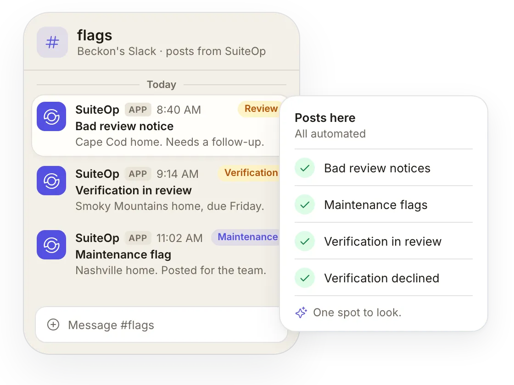The height and width of the screenshot is (385, 514).
Task: Toggle the Verification in review checkmark
Action: [x=305, y=241]
